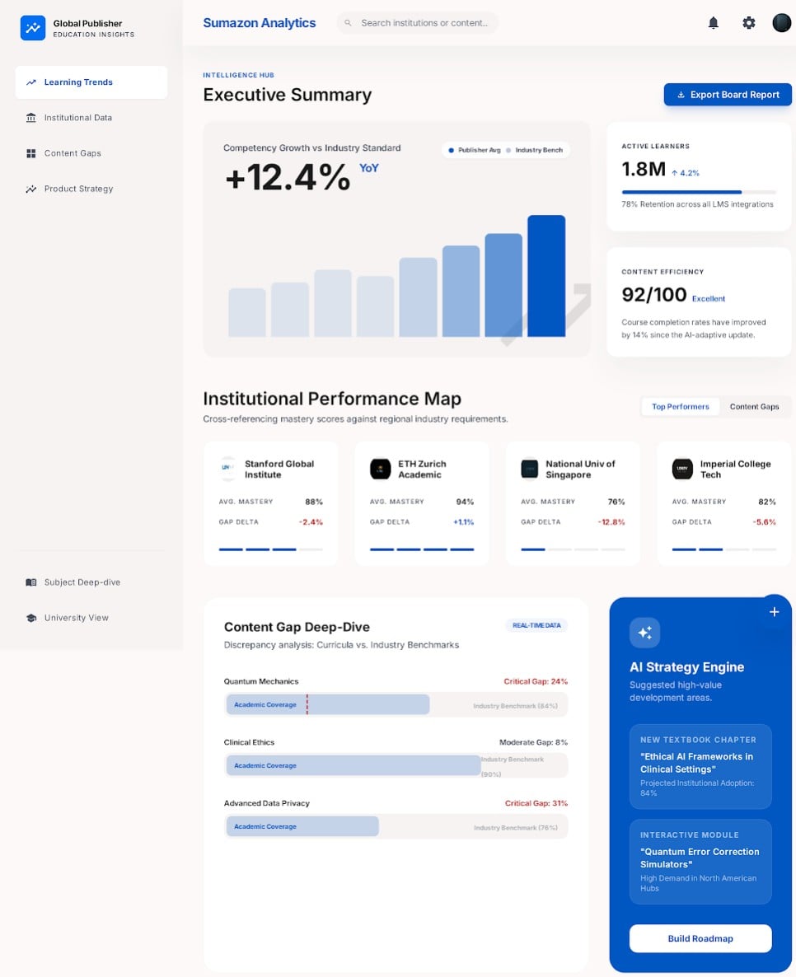Click the user profile avatar
The image size is (796, 977).
coord(781,23)
